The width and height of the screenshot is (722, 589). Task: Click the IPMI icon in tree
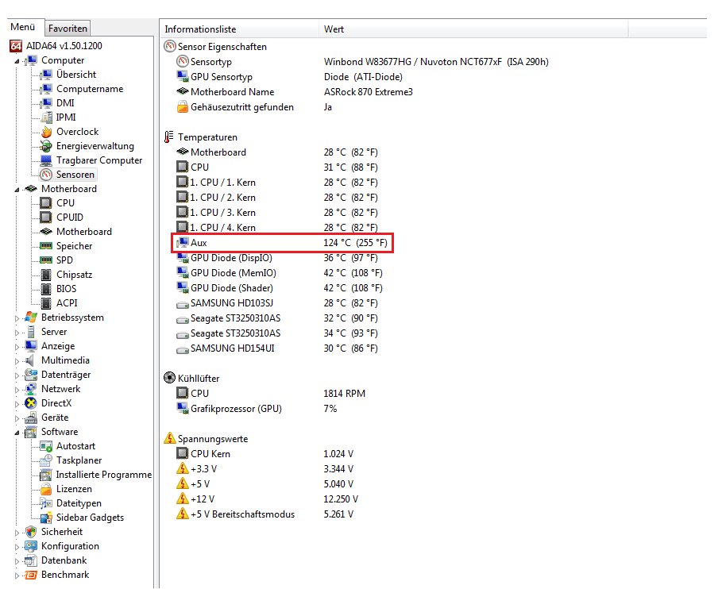coord(46,117)
